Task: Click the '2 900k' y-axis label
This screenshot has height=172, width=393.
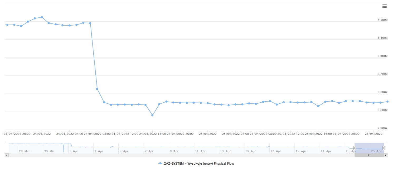Action: (x=382, y=128)
